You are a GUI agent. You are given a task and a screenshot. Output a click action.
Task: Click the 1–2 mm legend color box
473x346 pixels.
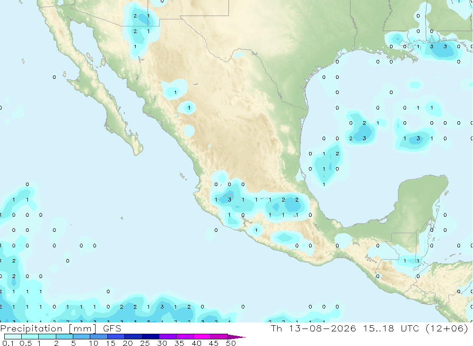(47, 337)
